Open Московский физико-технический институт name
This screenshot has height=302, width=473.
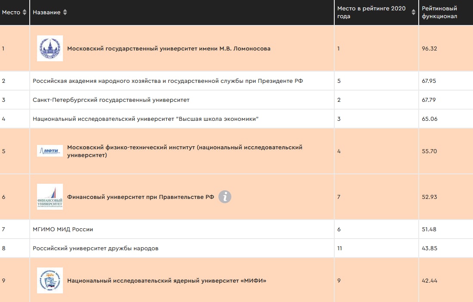click(185, 151)
